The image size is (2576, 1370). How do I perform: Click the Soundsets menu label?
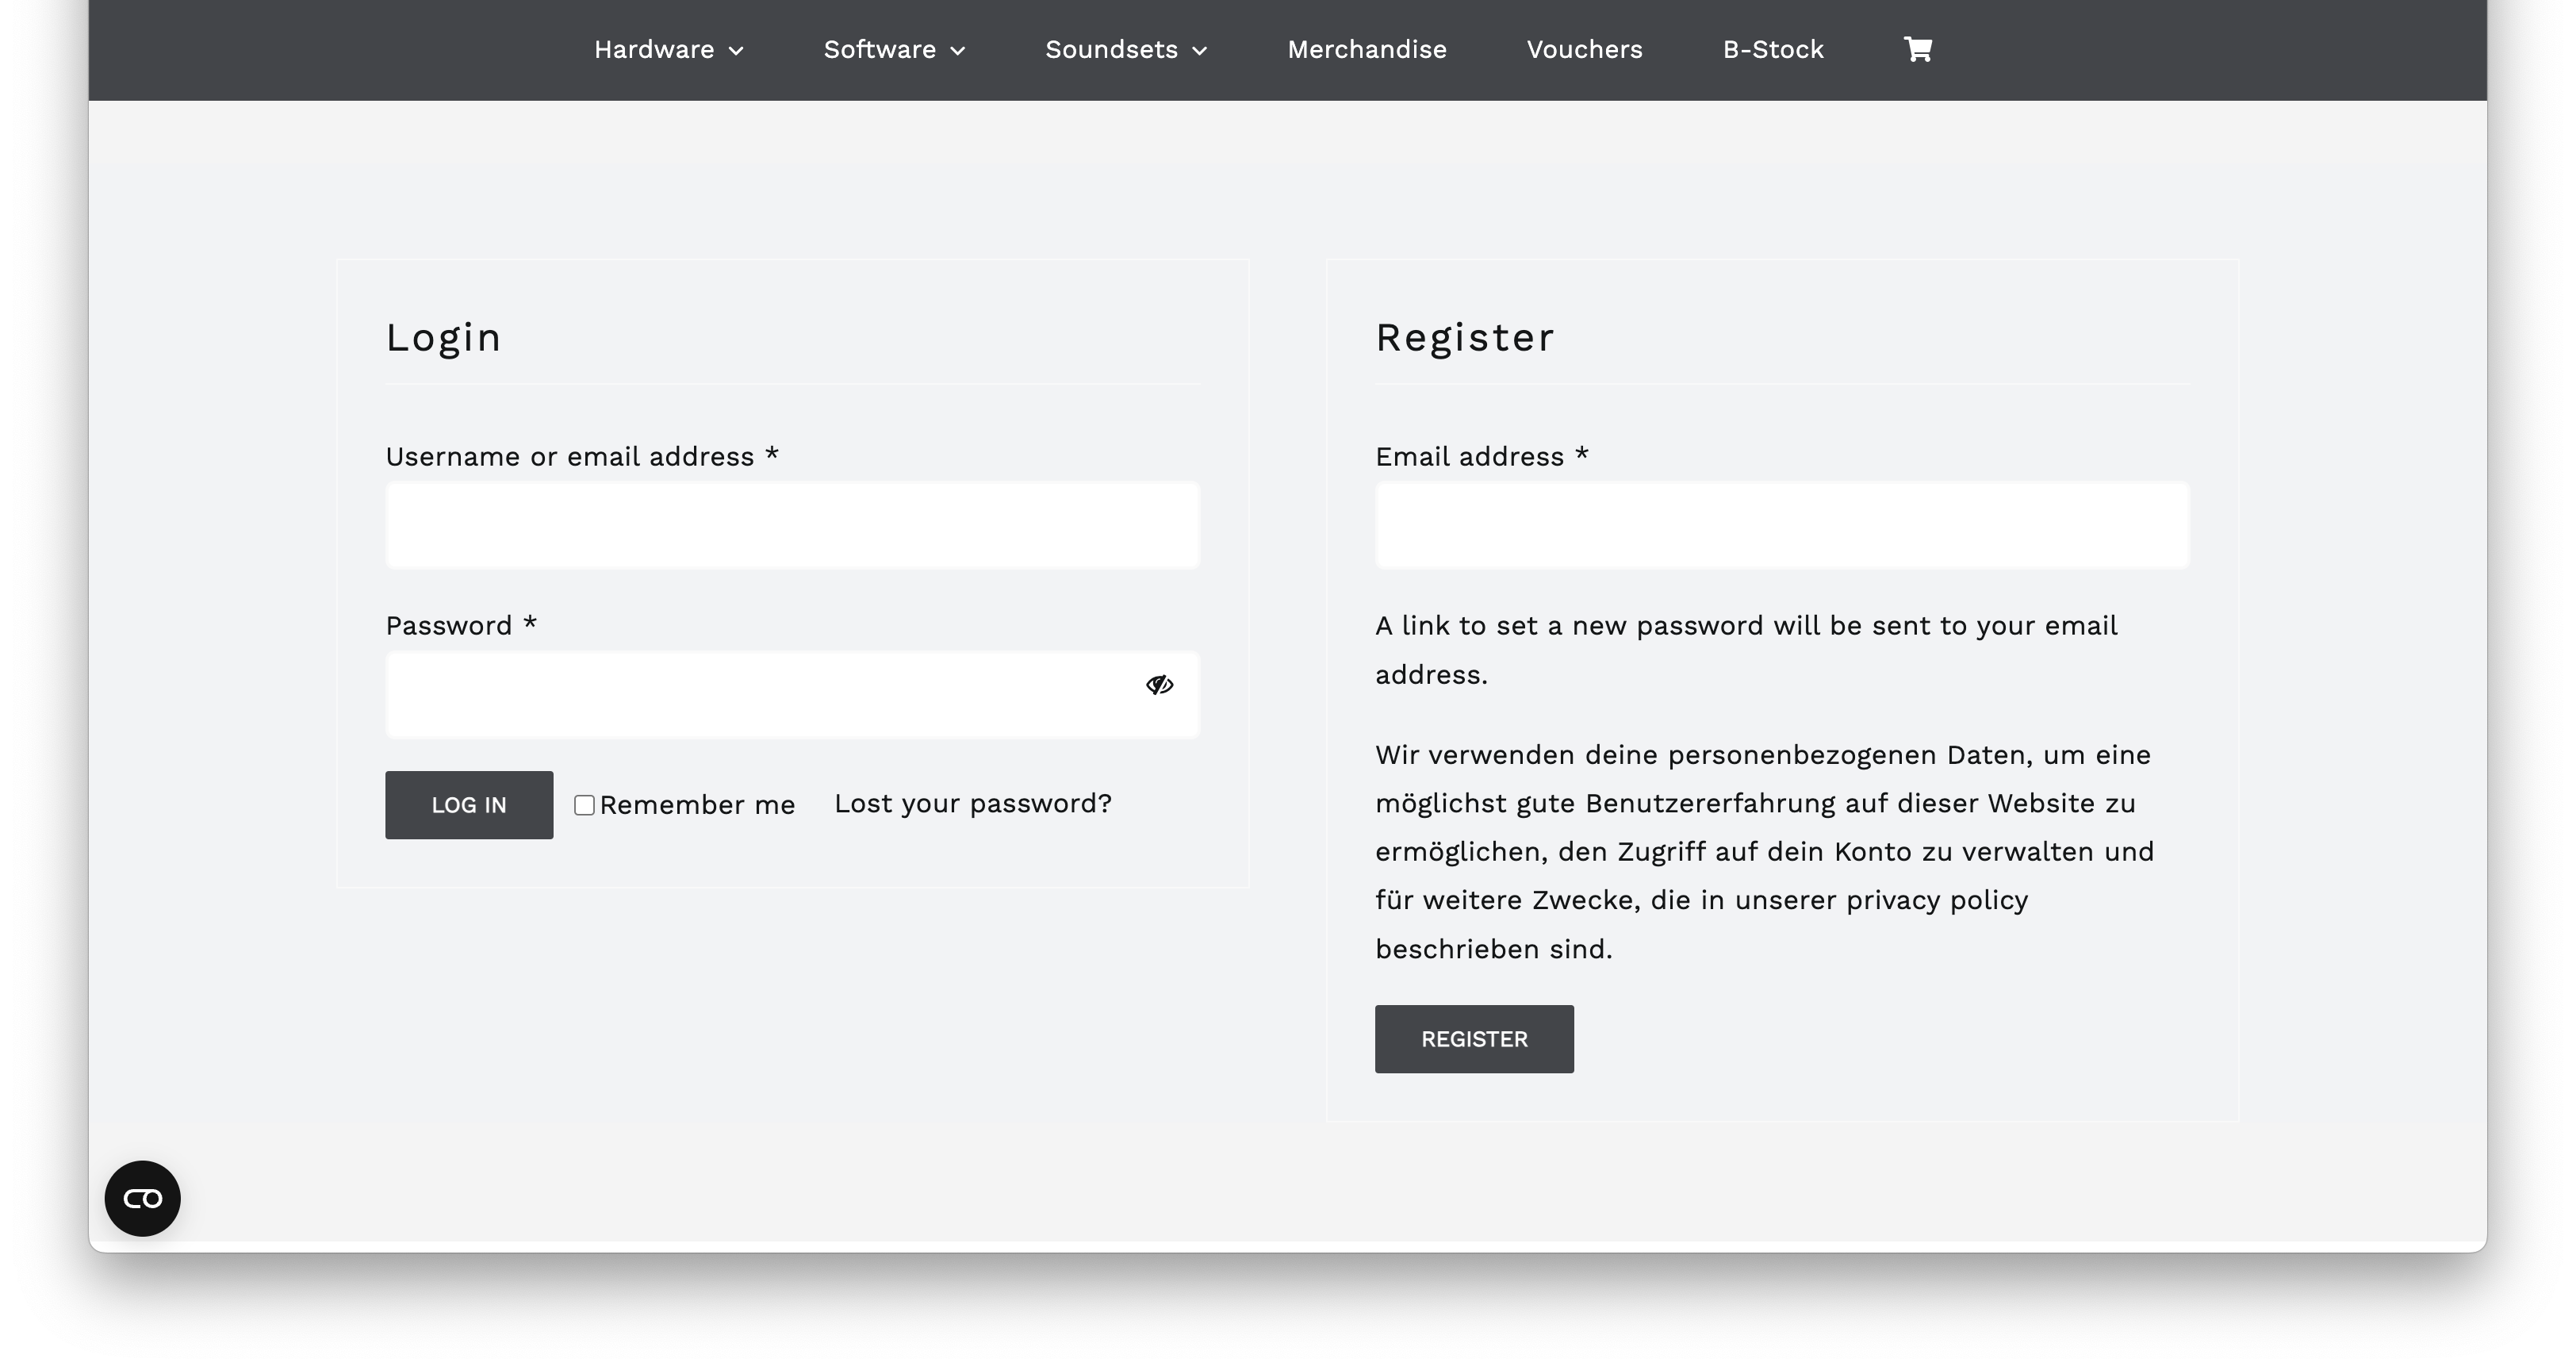tap(1111, 49)
